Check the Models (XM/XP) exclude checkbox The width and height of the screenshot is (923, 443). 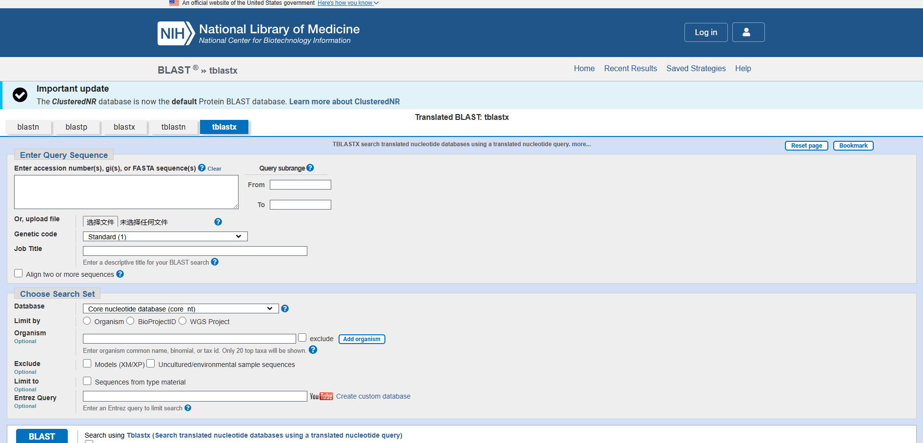[87, 364]
